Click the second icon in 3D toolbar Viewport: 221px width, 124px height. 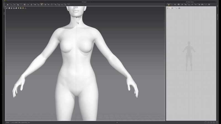coord(10,4)
